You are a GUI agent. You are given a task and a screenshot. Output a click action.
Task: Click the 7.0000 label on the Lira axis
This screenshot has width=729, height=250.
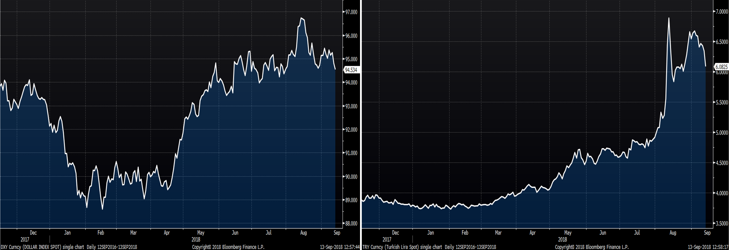tap(720, 12)
